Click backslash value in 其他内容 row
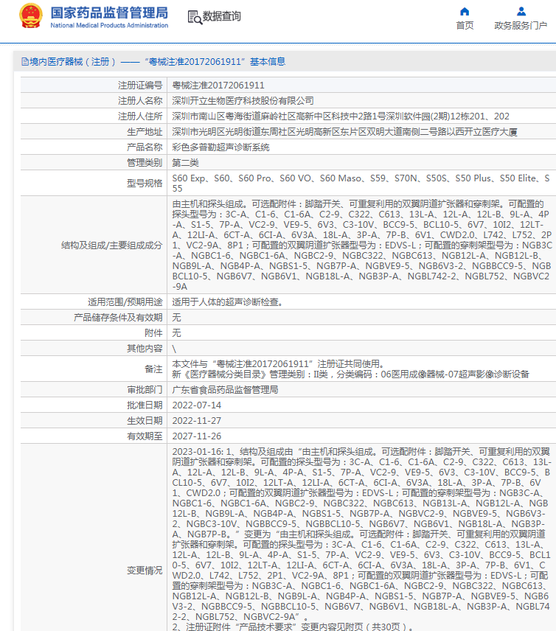 (x=174, y=349)
